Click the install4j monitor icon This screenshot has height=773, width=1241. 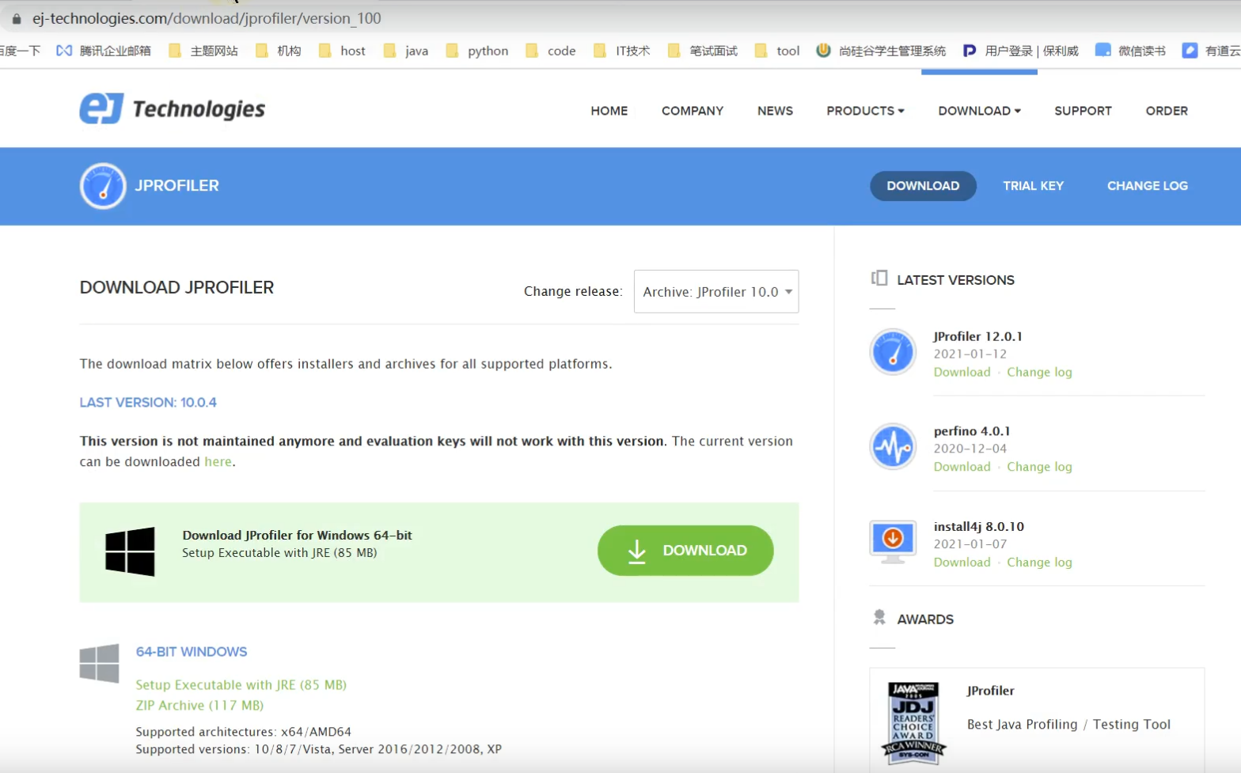pos(893,542)
